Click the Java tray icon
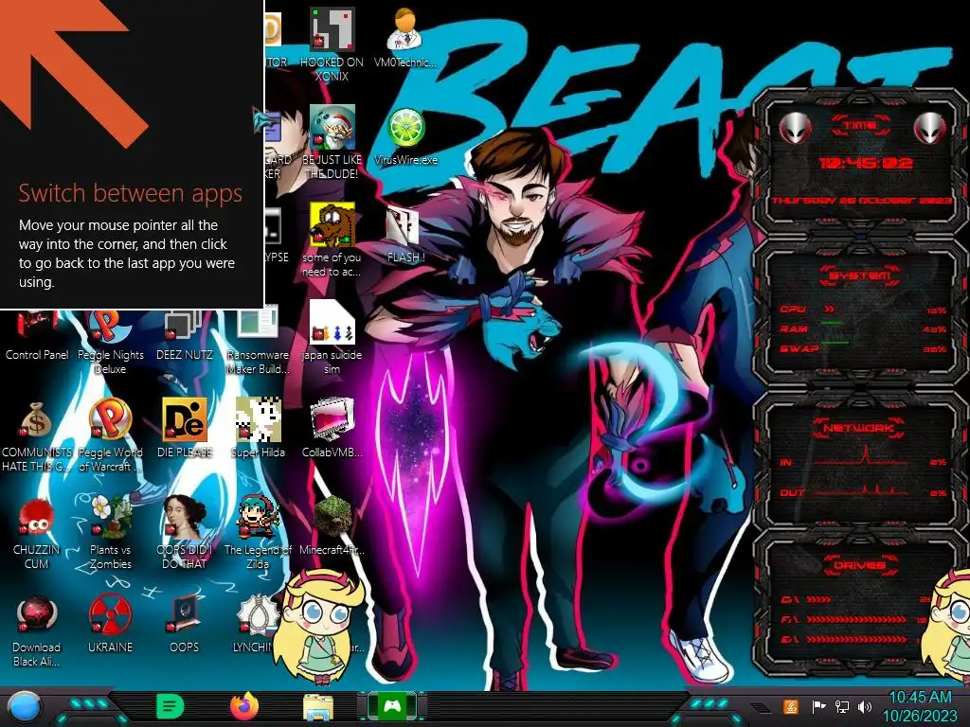This screenshot has height=727, width=970. (791, 706)
